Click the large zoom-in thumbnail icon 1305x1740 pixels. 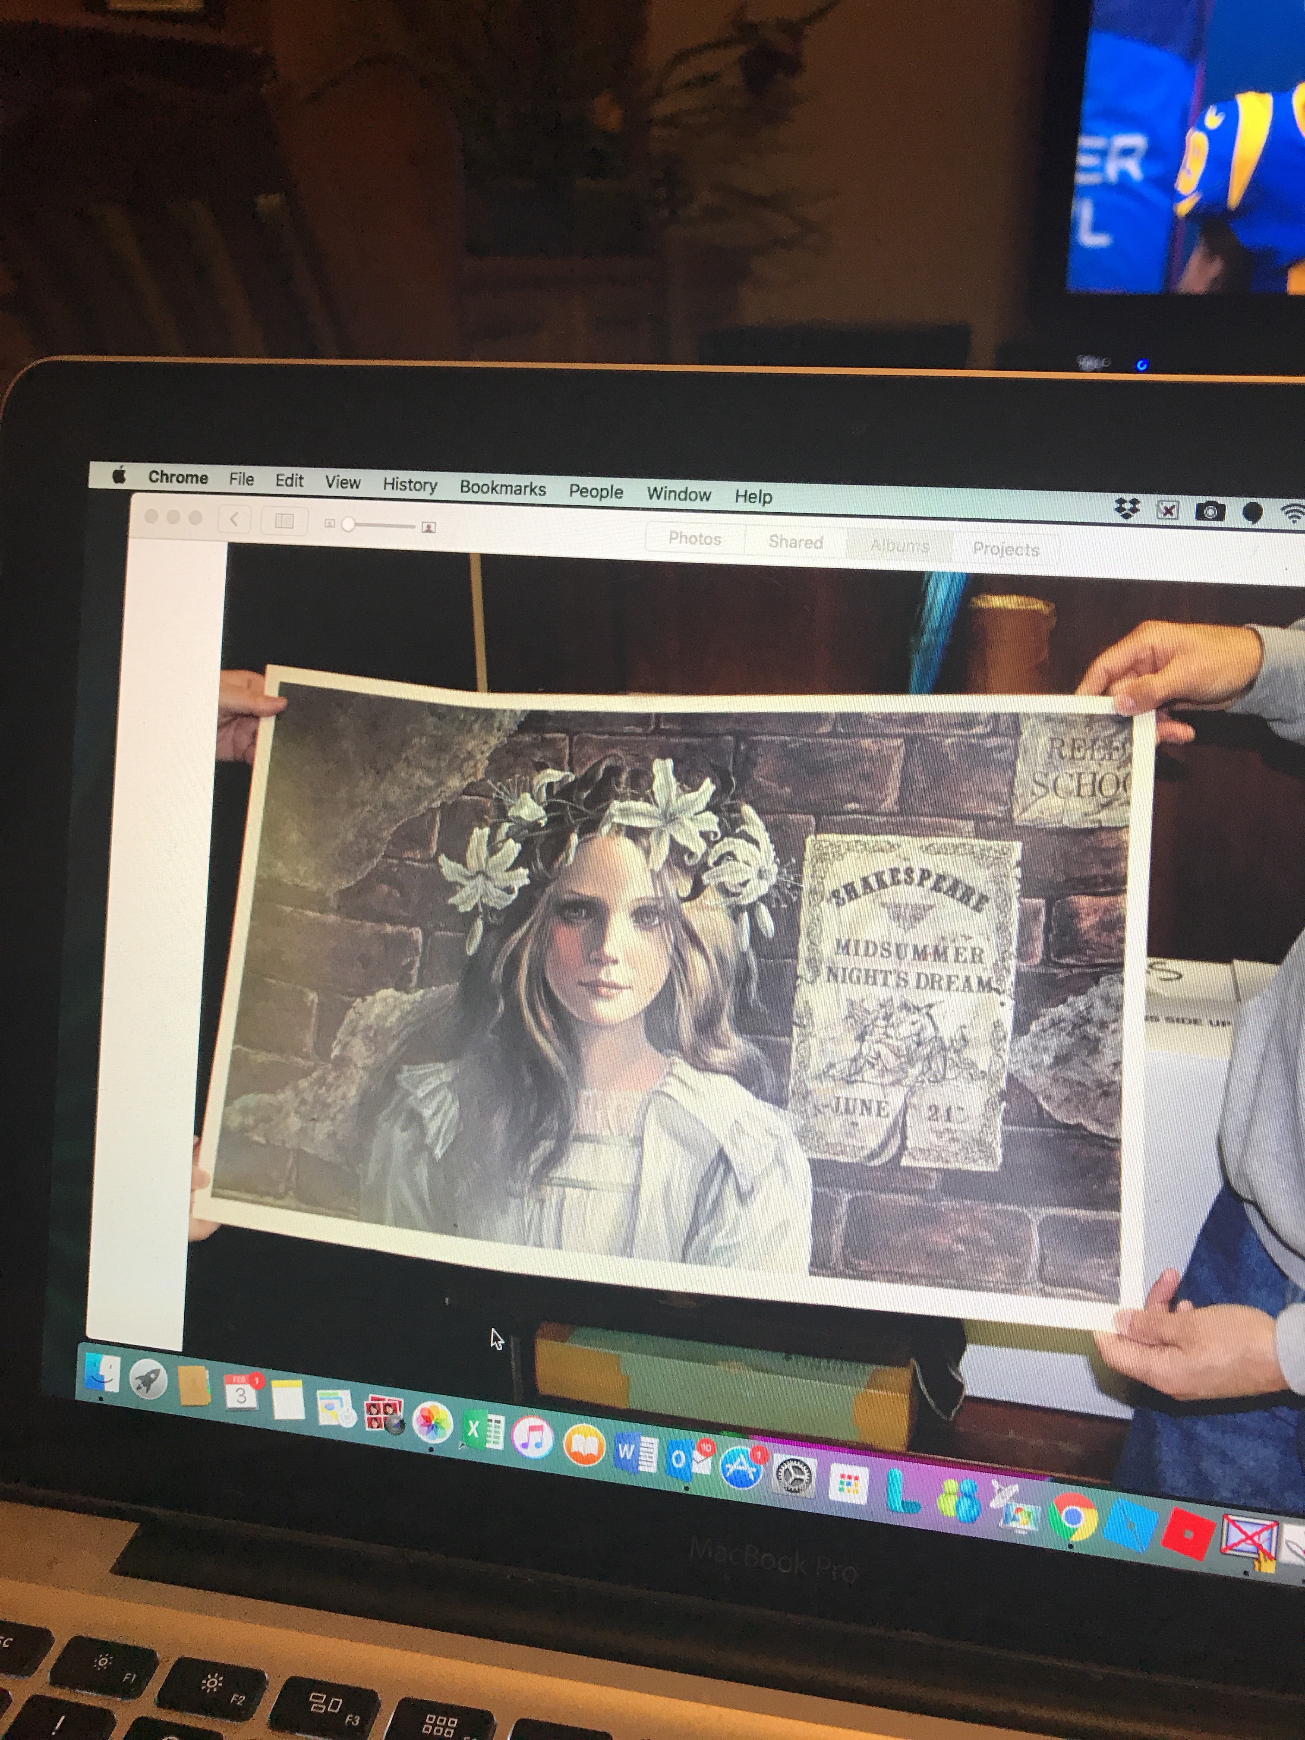click(x=429, y=527)
